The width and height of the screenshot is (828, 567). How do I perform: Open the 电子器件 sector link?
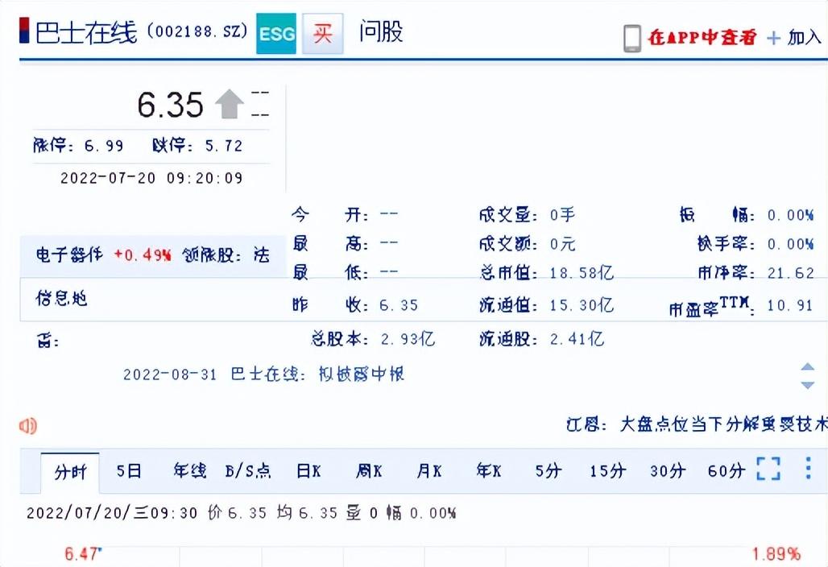click(69, 255)
